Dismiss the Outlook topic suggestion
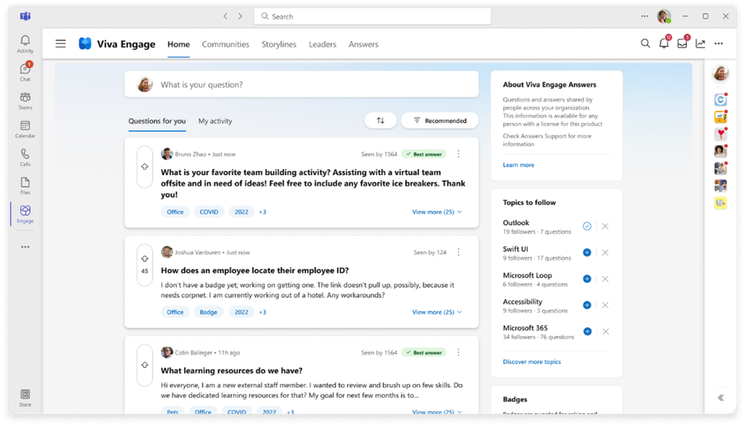Screen dimensions: 745x426 click(x=606, y=226)
